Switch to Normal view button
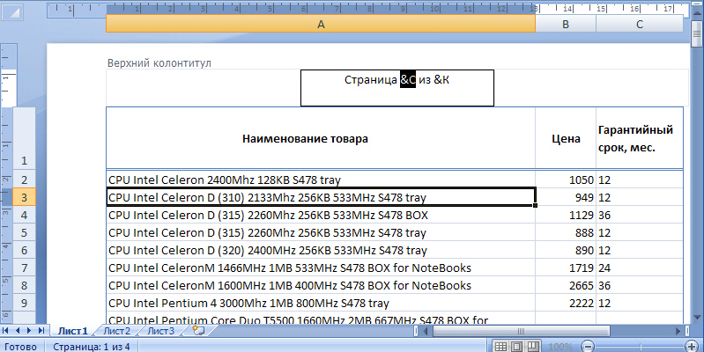Viewport: 704px width, 352px height. pyautogui.click(x=500, y=346)
